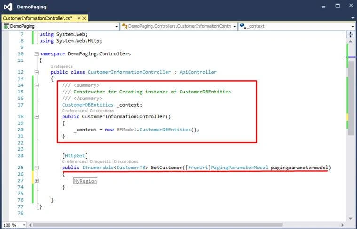Collapse the CustomerInformationController class block
The image size is (357, 229).
click(36, 72)
